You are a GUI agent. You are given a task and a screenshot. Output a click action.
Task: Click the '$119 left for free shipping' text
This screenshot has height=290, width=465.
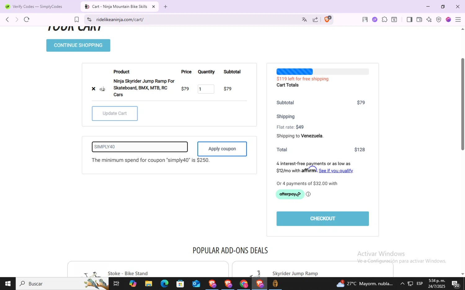(303, 79)
